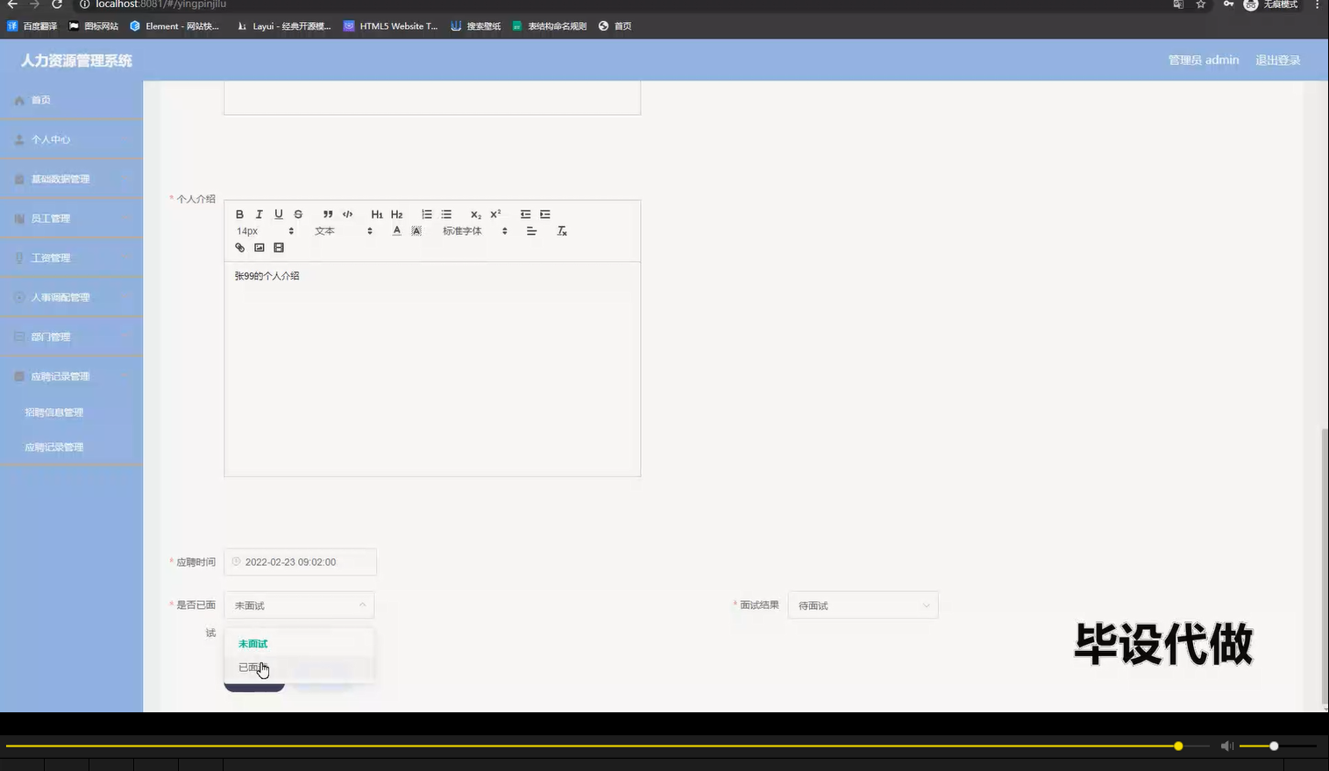Toggle underline formatting in the editor
Image resolution: width=1329 pixels, height=771 pixels.
[279, 215]
